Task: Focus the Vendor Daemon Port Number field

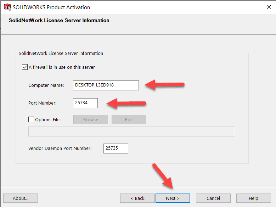Action: (116, 148)
